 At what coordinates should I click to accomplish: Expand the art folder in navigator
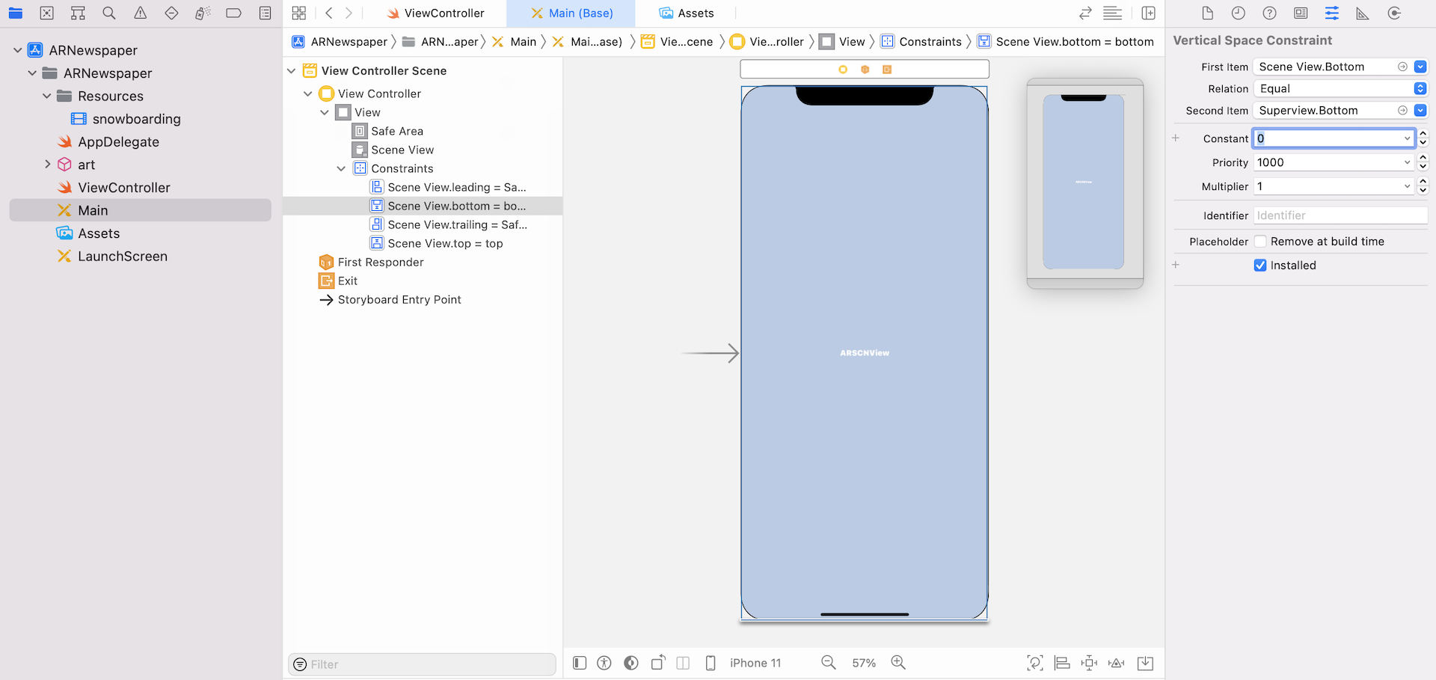click(47, 165)
